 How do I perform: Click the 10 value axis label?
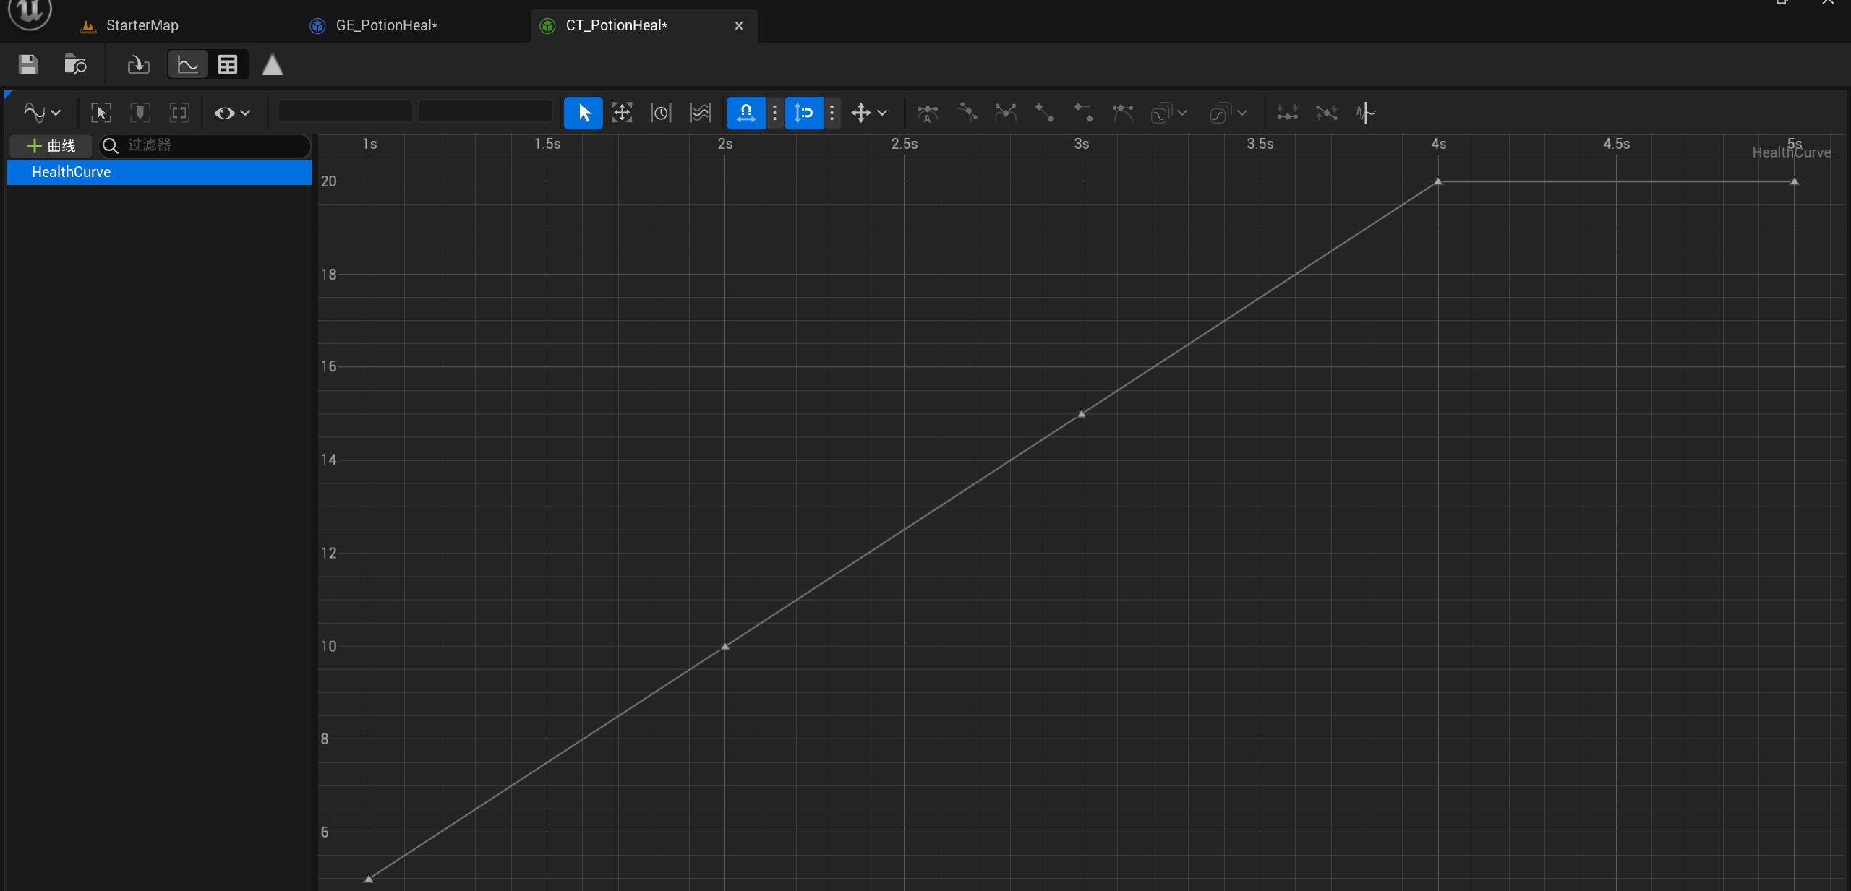(329, 647)
